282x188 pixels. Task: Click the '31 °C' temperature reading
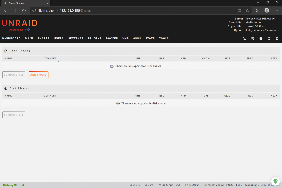[151, 185]
